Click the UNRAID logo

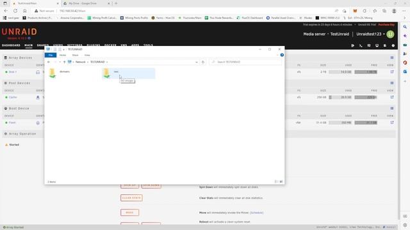tap(19, 32)
